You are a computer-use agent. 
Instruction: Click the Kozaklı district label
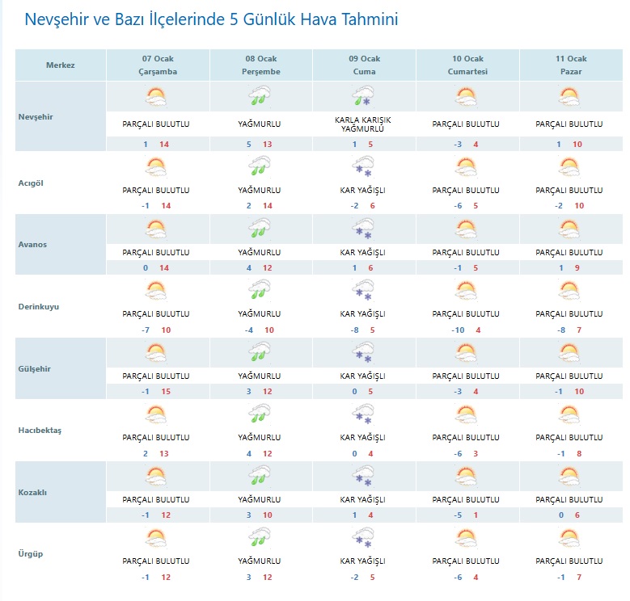(x=34, y=492)
